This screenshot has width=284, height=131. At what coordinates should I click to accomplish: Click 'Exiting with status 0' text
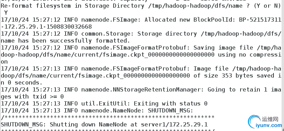170,103
